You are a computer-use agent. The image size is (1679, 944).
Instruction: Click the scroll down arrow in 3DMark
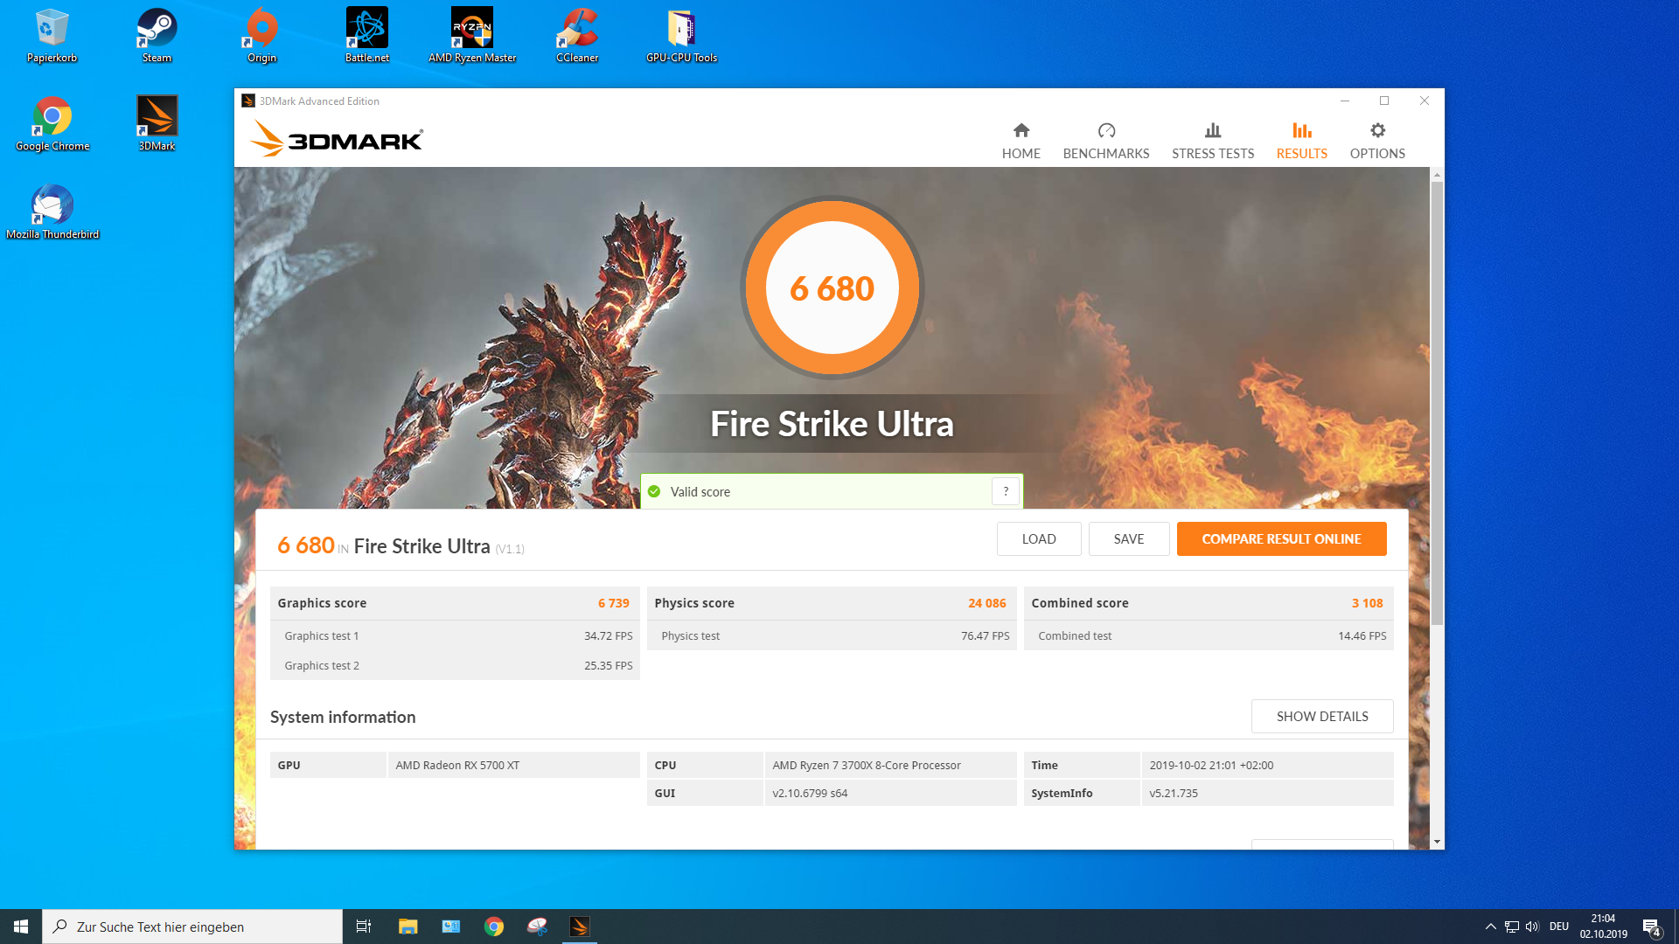(x=1437, y=842)
